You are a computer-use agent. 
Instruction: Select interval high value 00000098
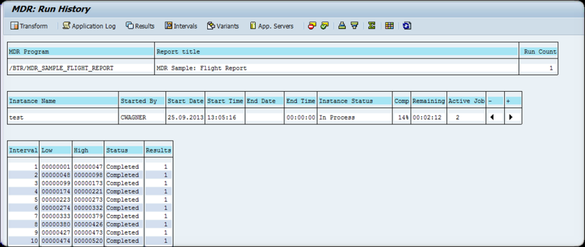tap(88, 175)
